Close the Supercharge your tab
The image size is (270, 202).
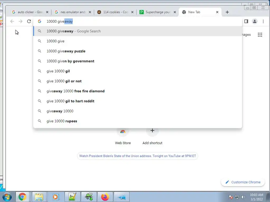pyautogui.click(x=175, y=12)
